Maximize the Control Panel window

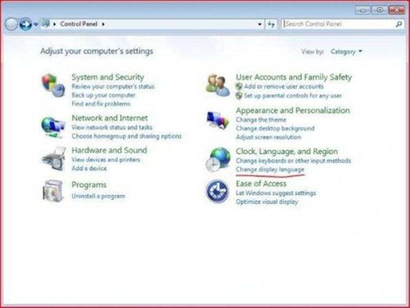(379, 10)
